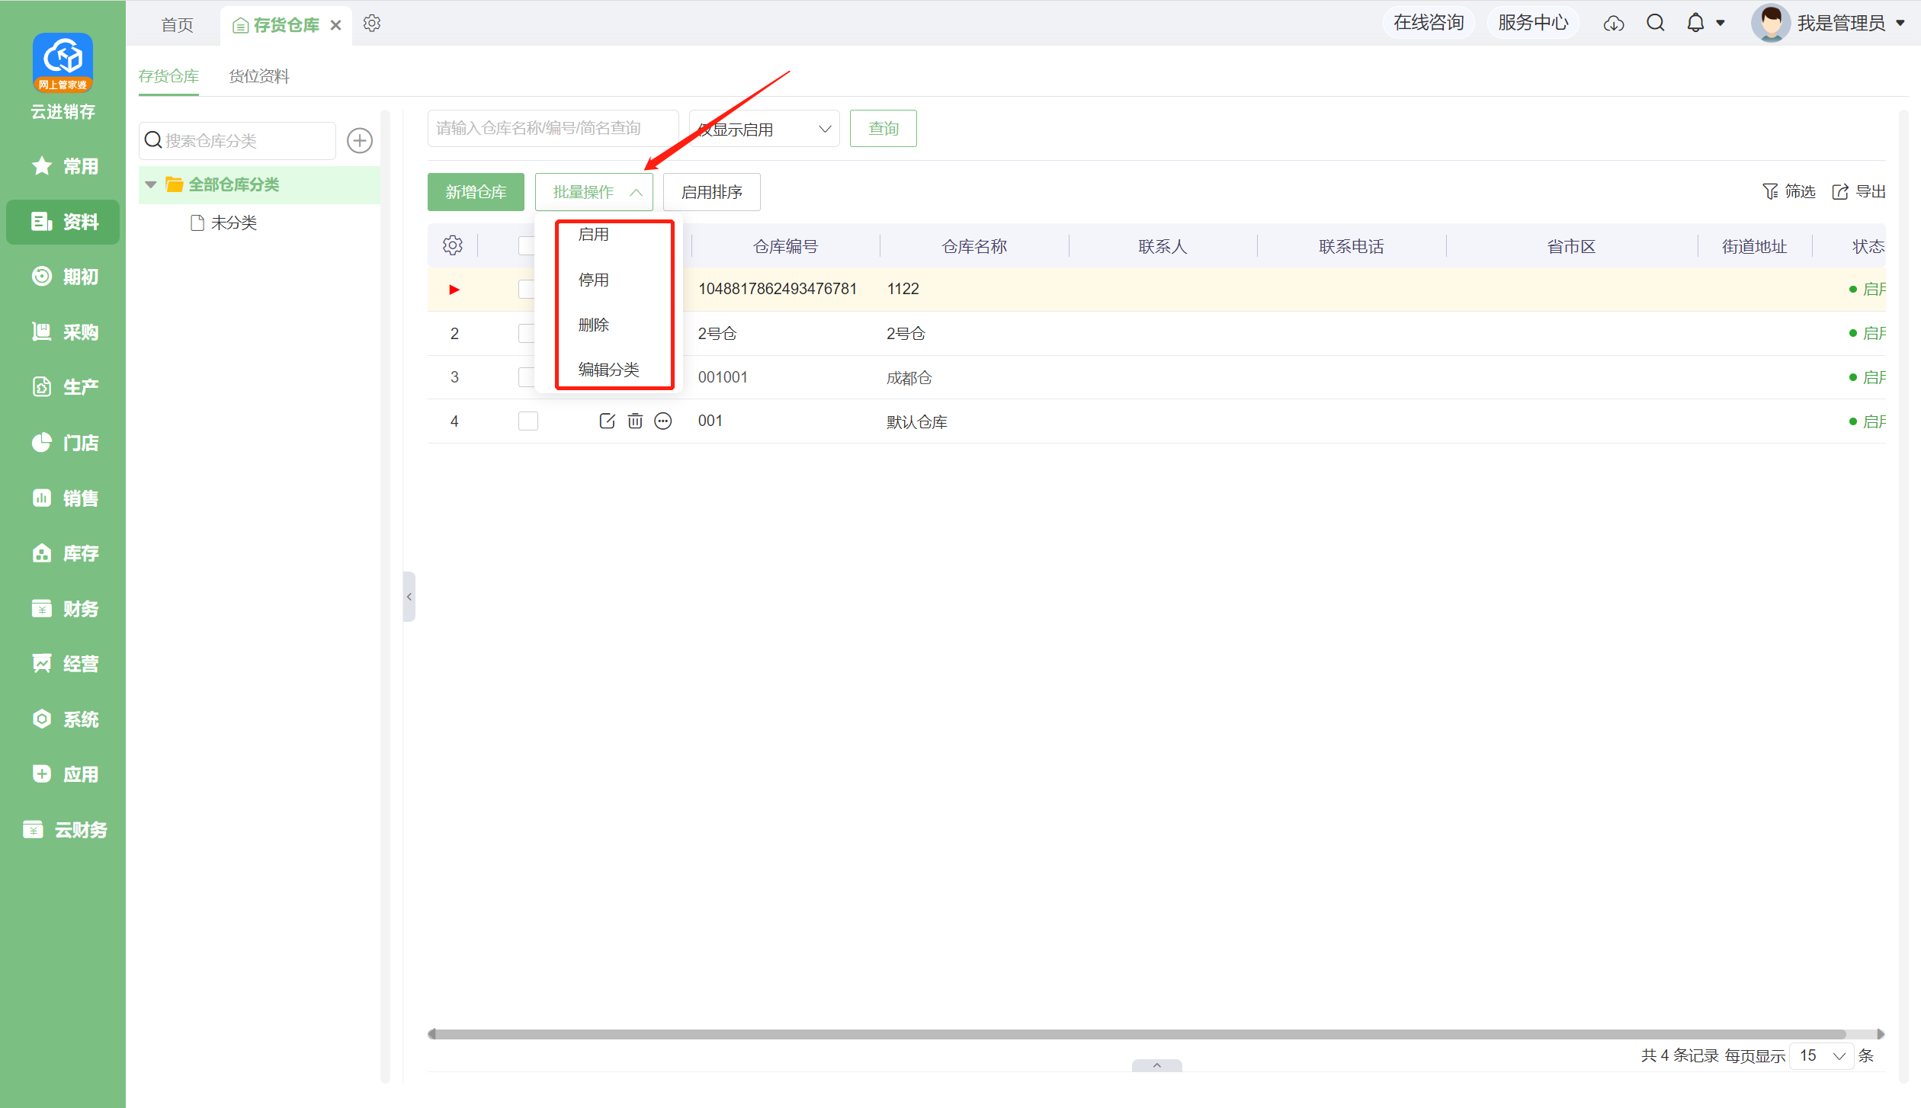Viewport: 1921px width, 1108px height.
Task: Delete the 默认仓库 row with trash icon
Action: pyautogui.click(x=635, y=421)
